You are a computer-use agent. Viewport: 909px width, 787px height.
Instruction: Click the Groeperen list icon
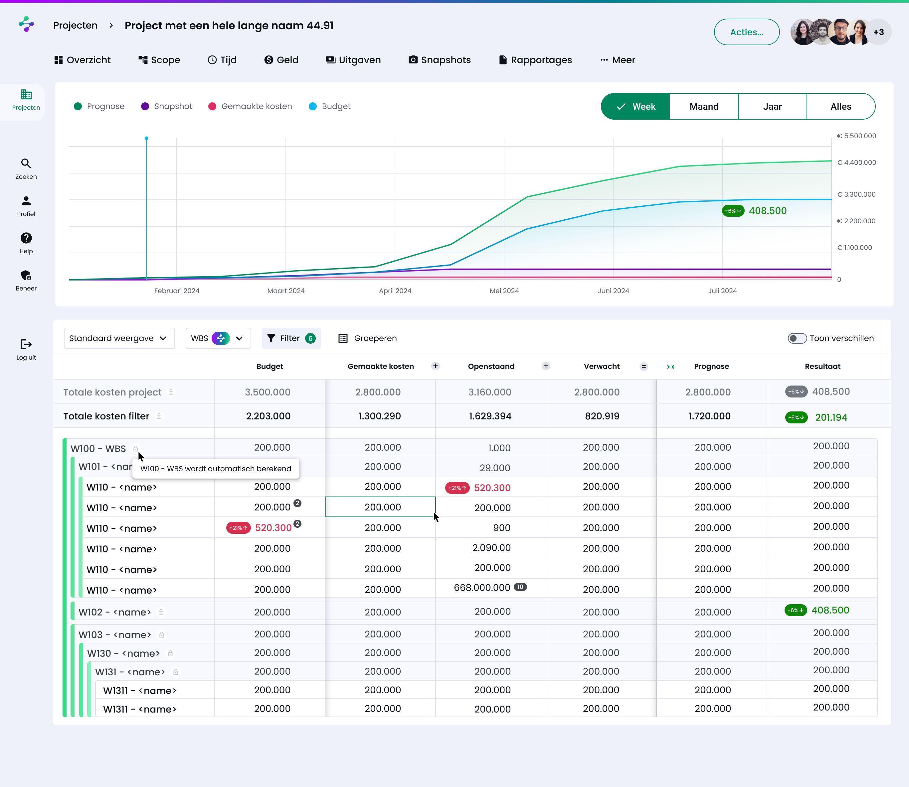pyautogui.click(x=343, y=338)
